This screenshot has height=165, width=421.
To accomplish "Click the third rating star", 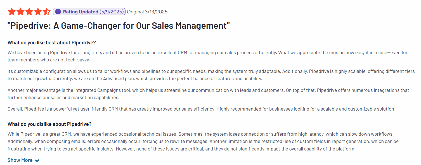I will [29, 12].
